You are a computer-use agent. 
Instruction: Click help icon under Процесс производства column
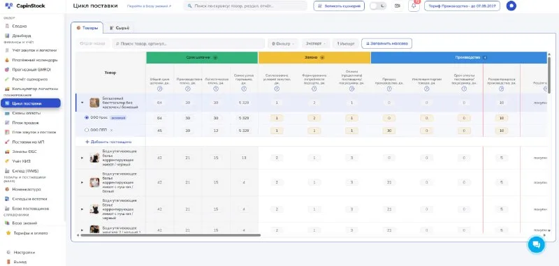[389, 89]
